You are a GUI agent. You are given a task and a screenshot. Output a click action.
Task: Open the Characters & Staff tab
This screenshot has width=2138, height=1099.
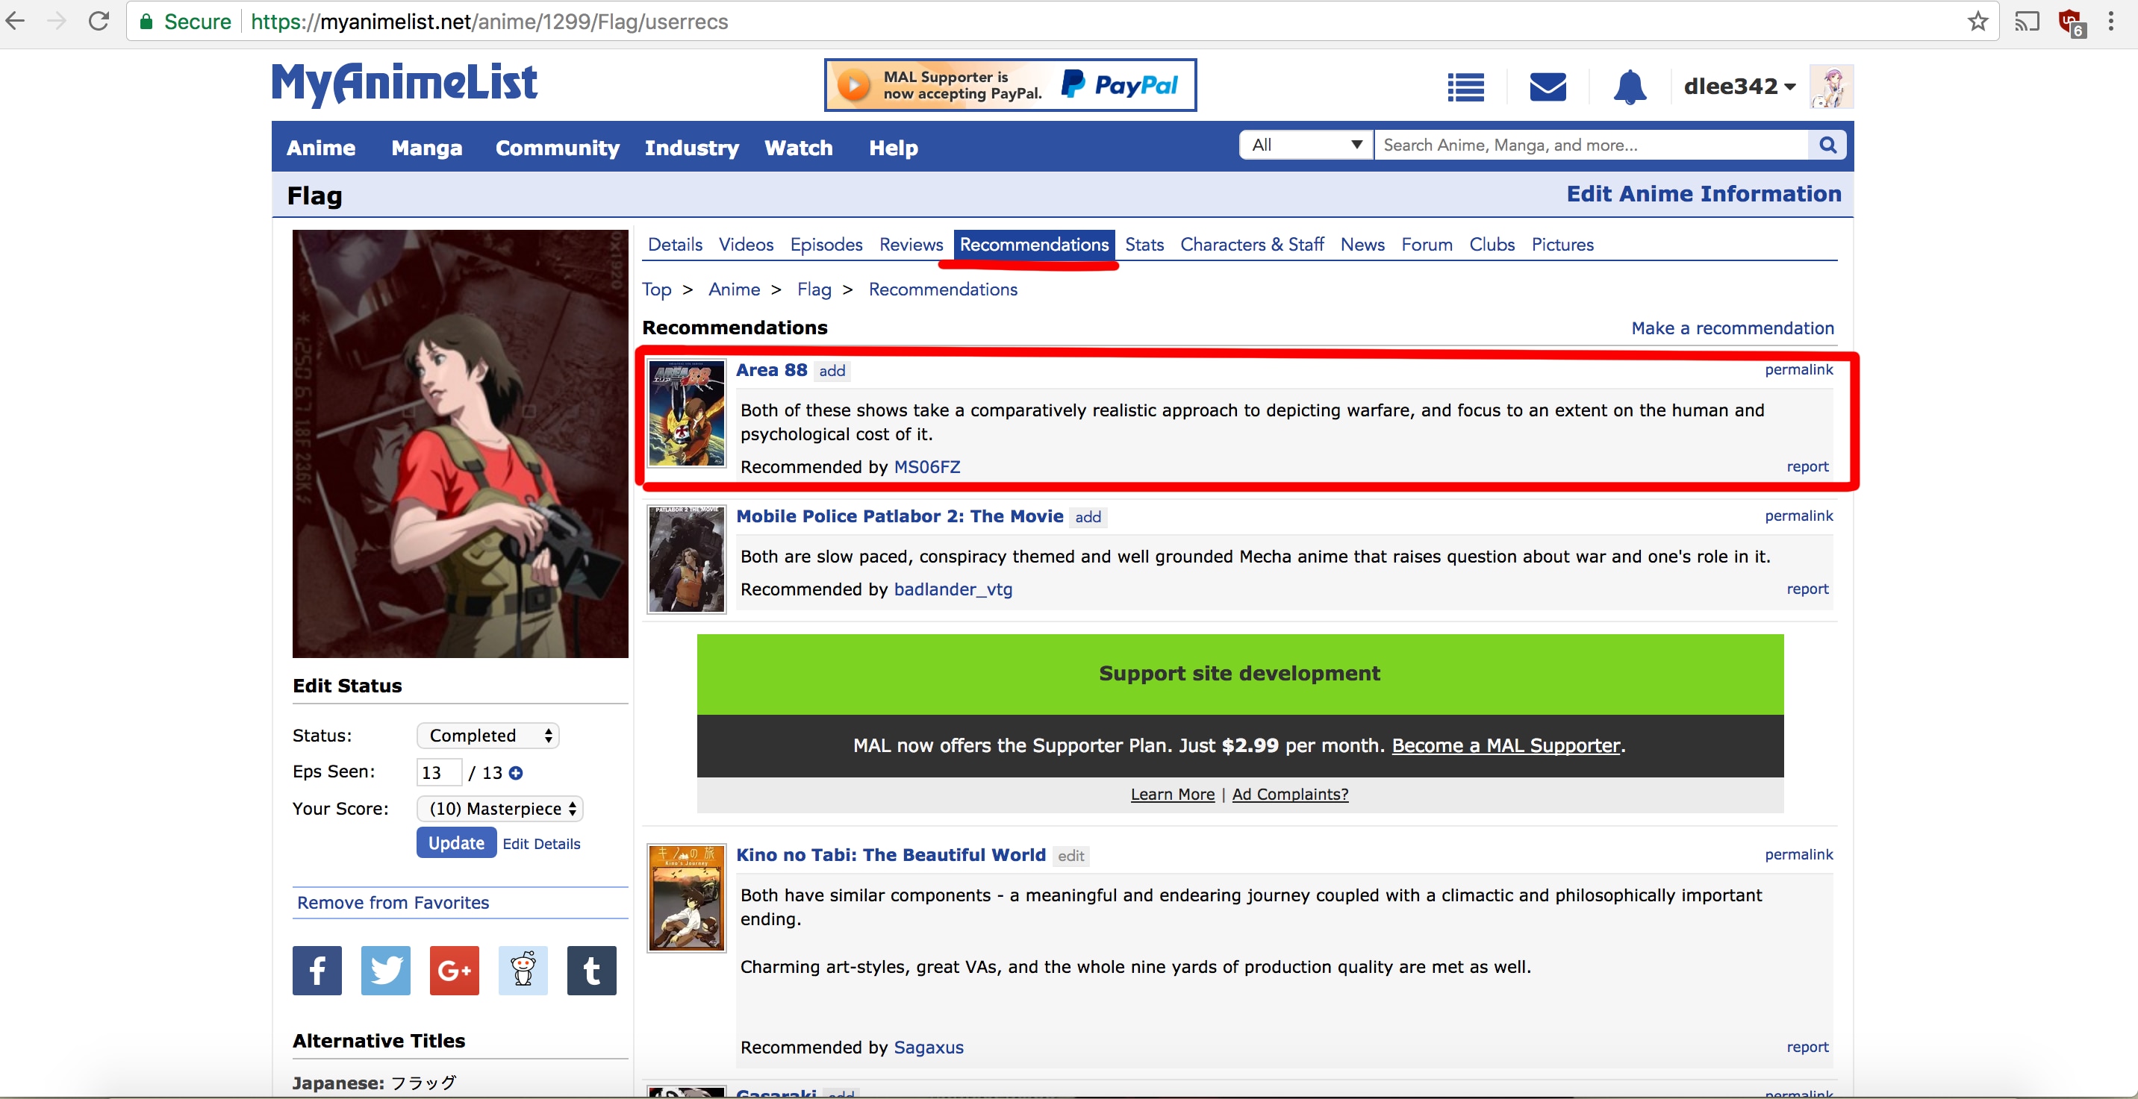1252,245
